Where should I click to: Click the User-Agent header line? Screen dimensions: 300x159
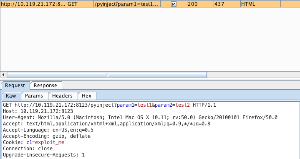point(140,117)
